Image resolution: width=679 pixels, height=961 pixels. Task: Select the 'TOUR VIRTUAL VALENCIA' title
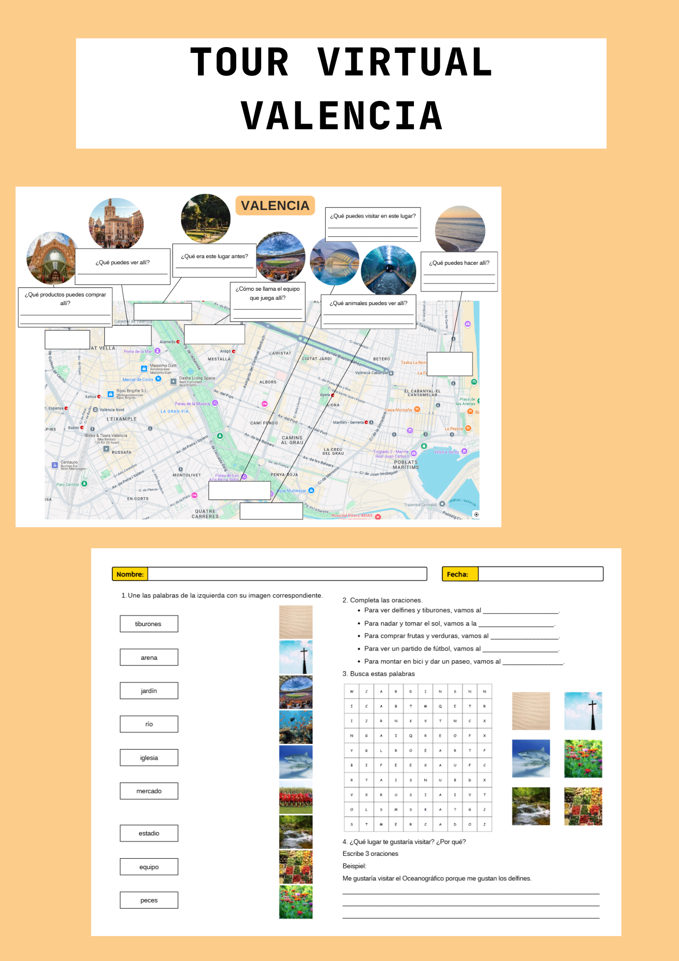341,89
